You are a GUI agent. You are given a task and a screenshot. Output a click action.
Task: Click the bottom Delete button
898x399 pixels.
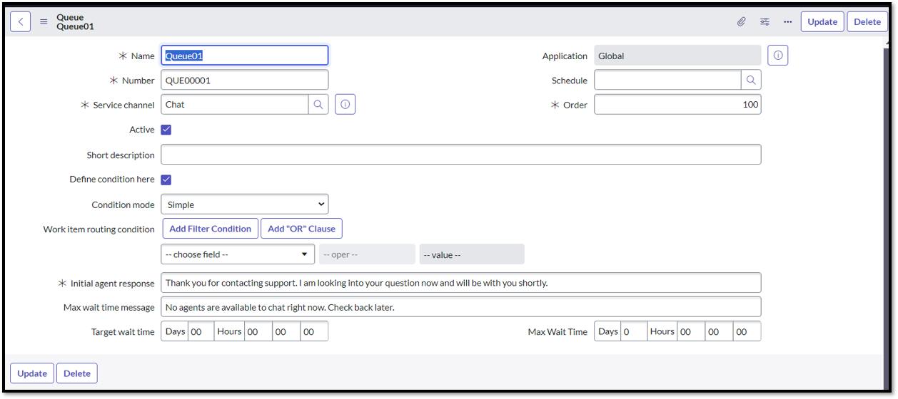77,373
